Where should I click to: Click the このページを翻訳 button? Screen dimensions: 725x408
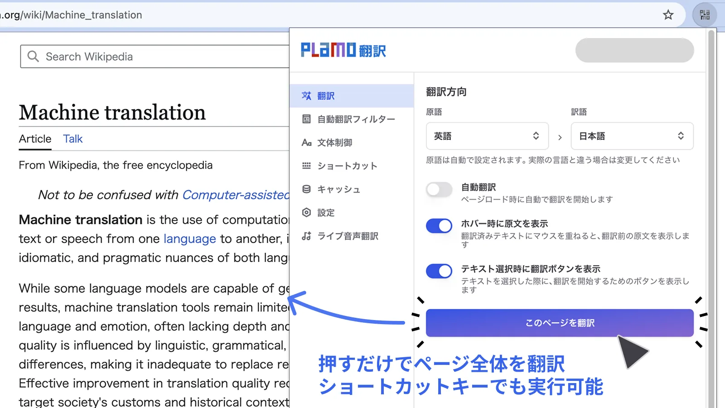pyautogui.click(x=560, y=323)
